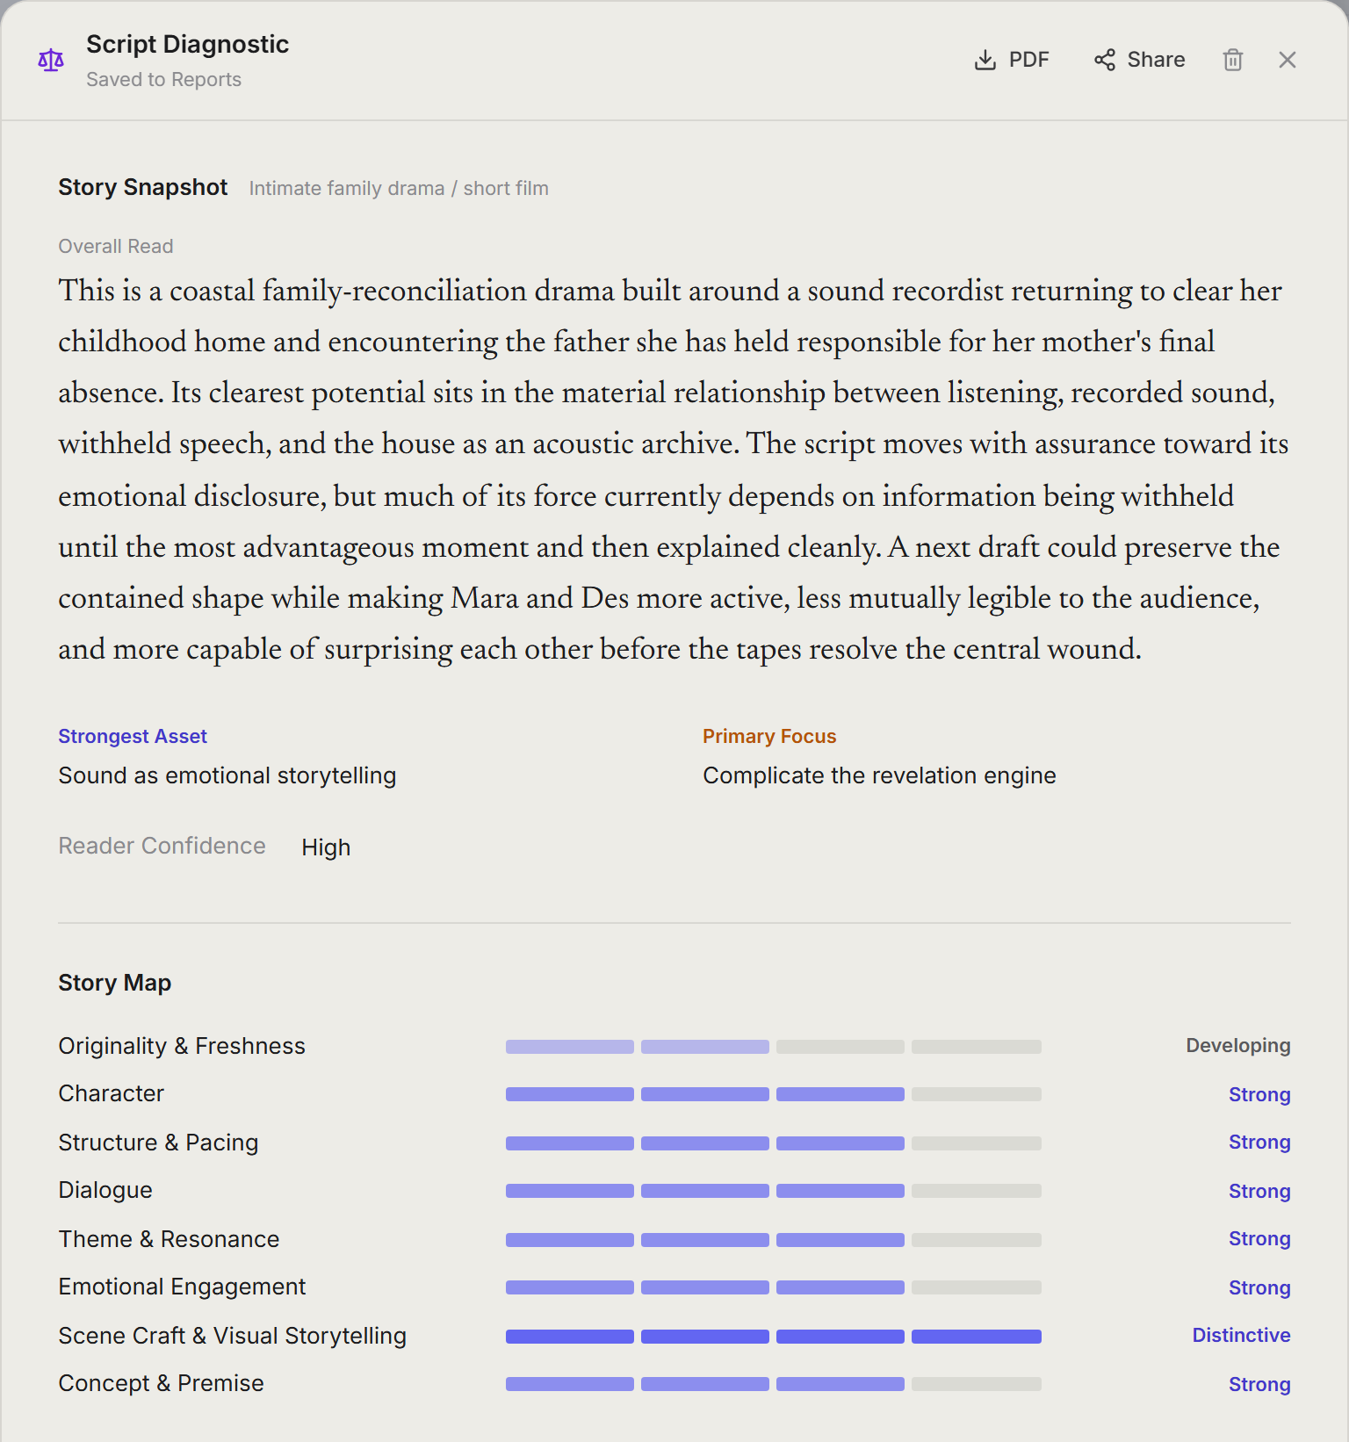Select the Character row label
The height and width of the screenshot is (1442, 1349).
pyautogui.click(x=112, y=1093)
